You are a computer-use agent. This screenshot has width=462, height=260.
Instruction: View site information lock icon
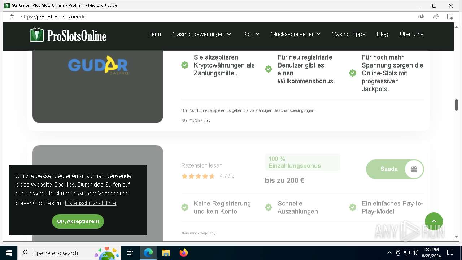(12, 17)
